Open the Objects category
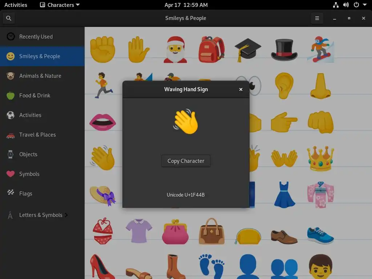Viewport: 372px width, 279px height. pyautogui.click(x=42, y=154)
